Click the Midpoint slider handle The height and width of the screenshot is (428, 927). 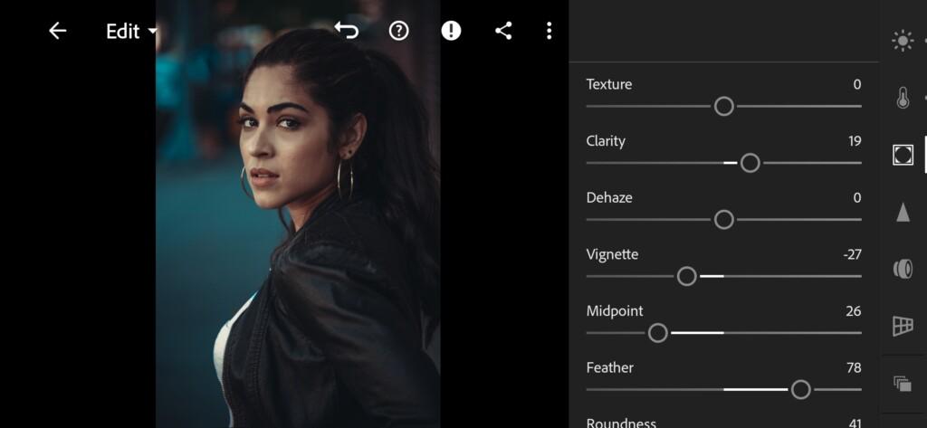point(657,333)
